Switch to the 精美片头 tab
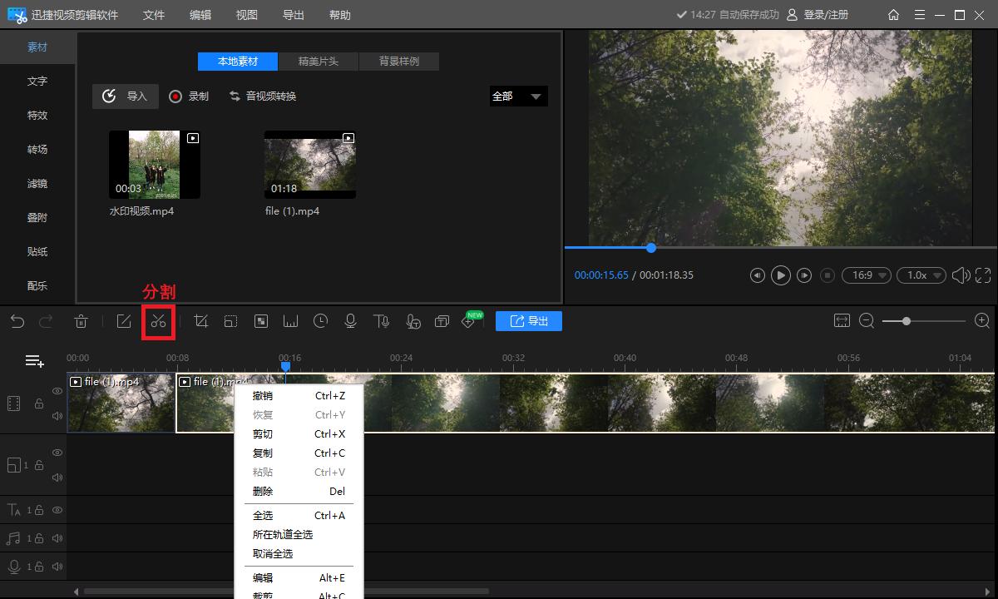The width and height of the screenshot is (998, 599). point(319,62)
